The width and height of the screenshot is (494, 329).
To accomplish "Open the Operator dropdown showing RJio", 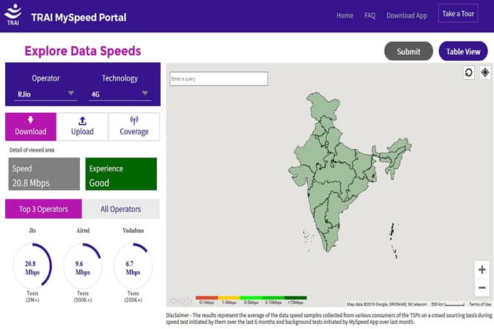I will [47, 93].
